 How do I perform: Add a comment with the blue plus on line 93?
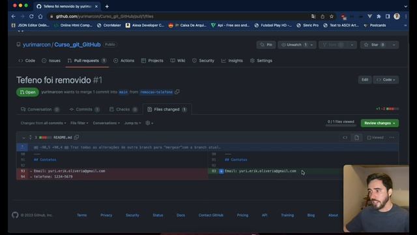click(x=221, y=171)
